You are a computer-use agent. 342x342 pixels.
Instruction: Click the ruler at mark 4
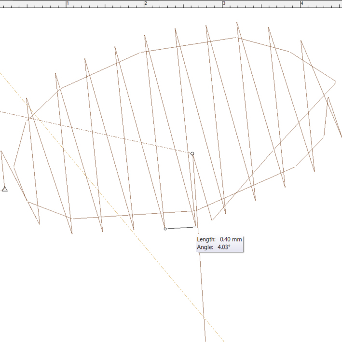pos(301,3)
